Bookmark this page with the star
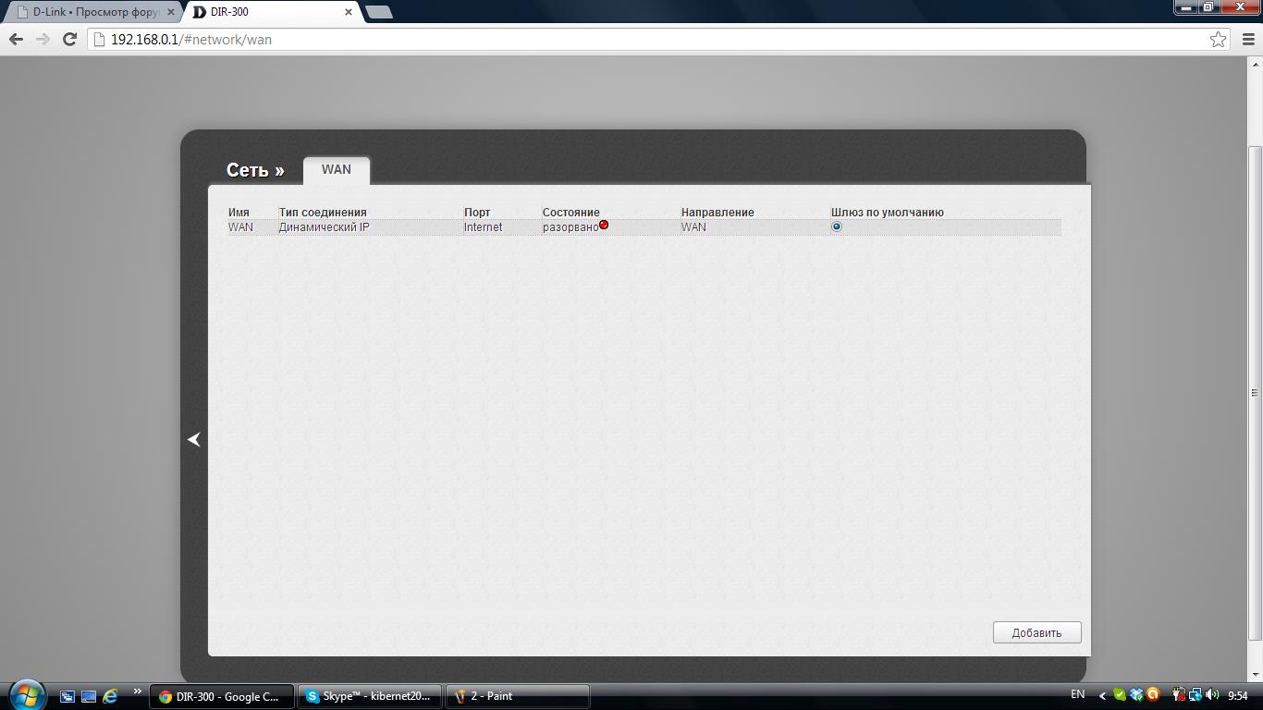 point(1219,39)
